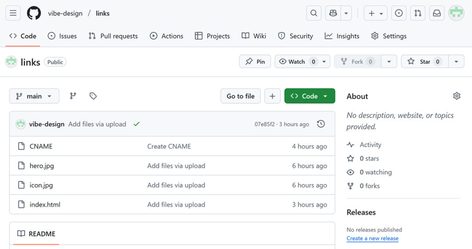Open the main branch selector dropdown
The width and height of the screenshot is (472, 249).
click(x=34, y=96)
